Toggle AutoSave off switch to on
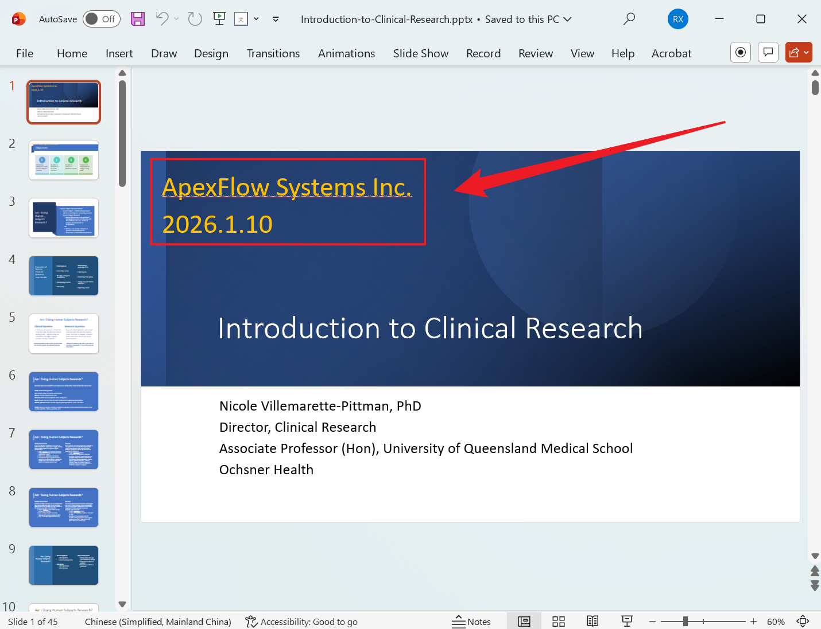Screen dimensions: 821x629 click(x=101, y=19)
